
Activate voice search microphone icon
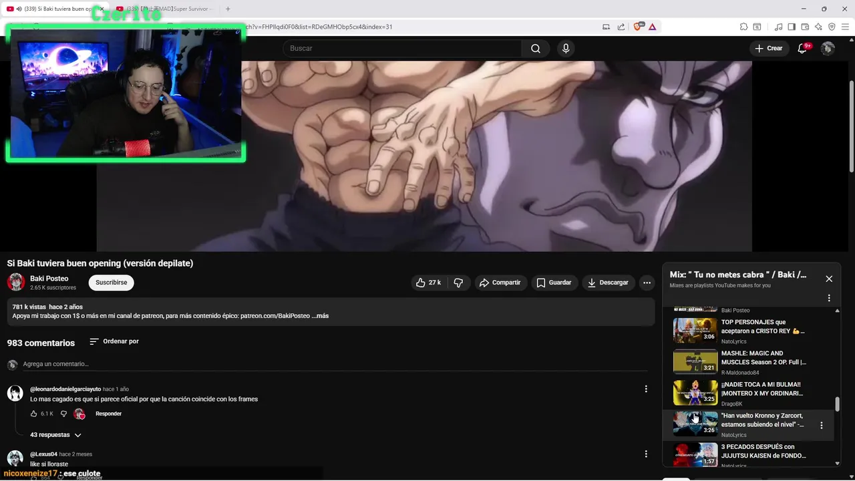(566, 48)
